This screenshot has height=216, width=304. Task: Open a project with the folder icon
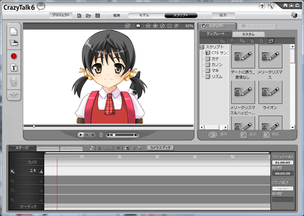pyautogui.click(x=88, y=15)
